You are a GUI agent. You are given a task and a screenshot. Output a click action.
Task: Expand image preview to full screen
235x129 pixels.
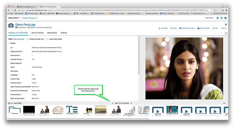(x=226, y=33)
